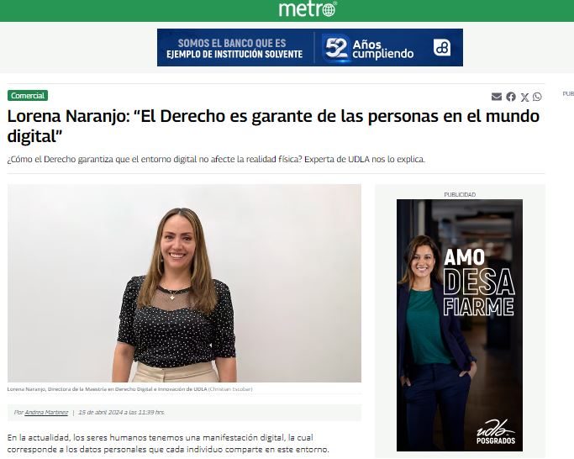This screenshot has height=459, width=574.
Task: Click the PUBLICIDAD label above sidebar ad
Action: pos(460,194)
